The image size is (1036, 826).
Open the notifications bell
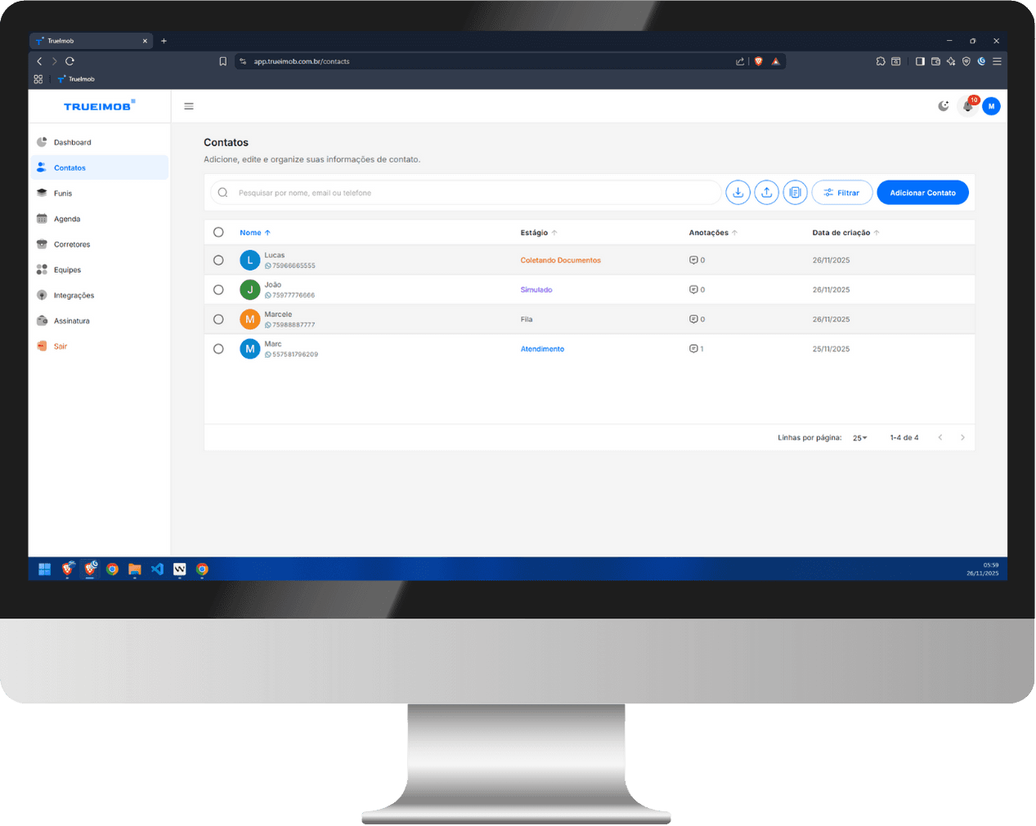pyautogui.click(x=966, y=106)
